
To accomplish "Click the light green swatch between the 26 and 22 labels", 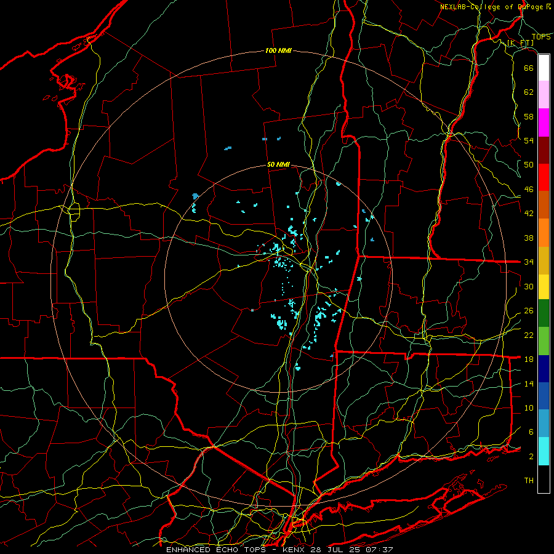I will 544,341.
